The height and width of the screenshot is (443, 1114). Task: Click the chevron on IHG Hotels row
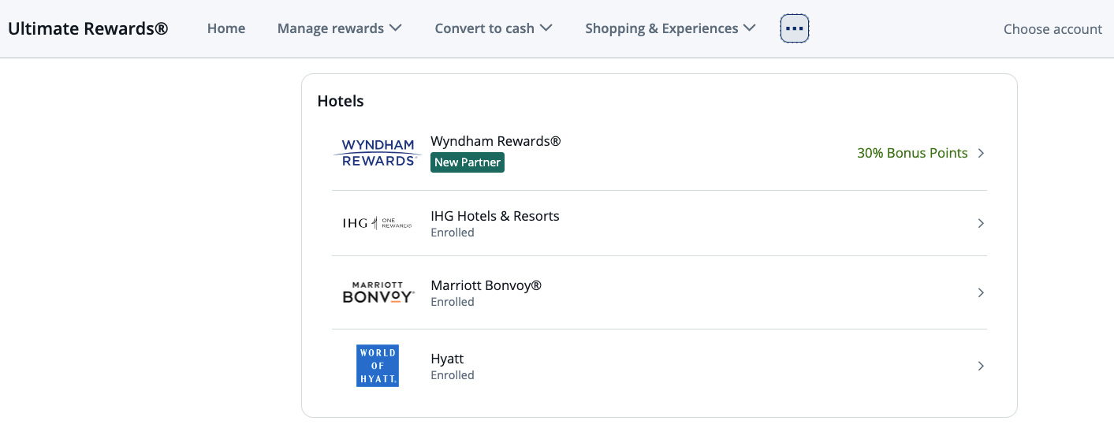[x=981, y=223]
